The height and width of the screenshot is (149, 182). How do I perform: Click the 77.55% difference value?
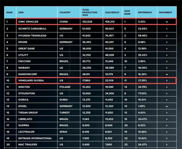pyautogui.click(x=142, y=94)
